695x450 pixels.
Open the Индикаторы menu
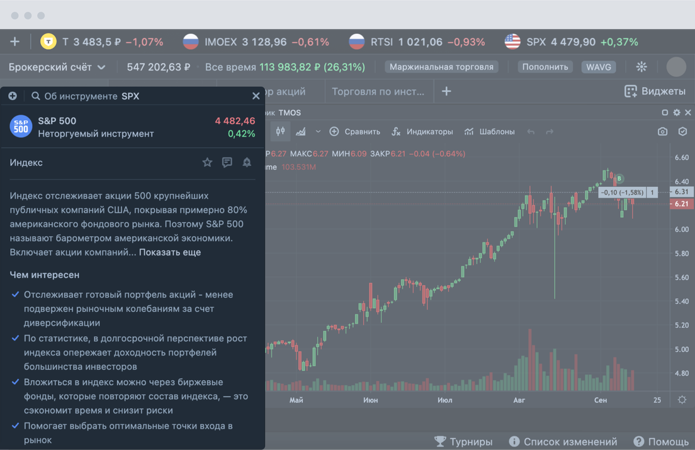click(x=422, y=132)
